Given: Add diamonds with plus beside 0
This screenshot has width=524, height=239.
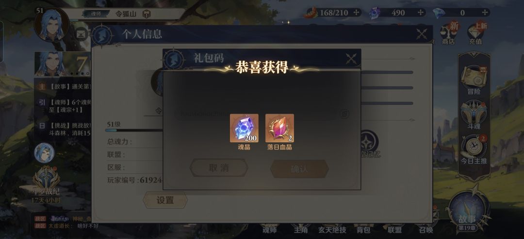Looking at the screenshot, I should pos(485,13).
